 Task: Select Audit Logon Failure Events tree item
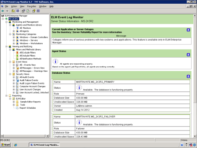(x=32, y=83)
